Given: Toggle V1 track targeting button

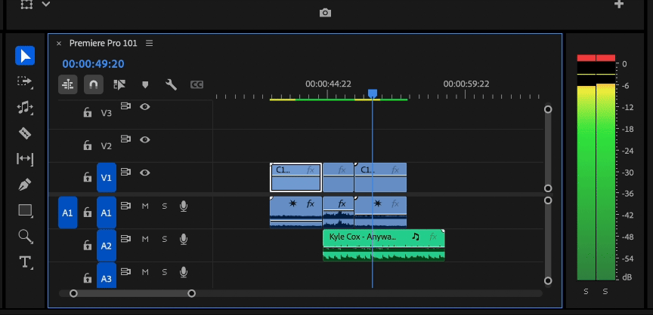Looking at the screenshot, I should pyautogui.click(x=107, y=178).
